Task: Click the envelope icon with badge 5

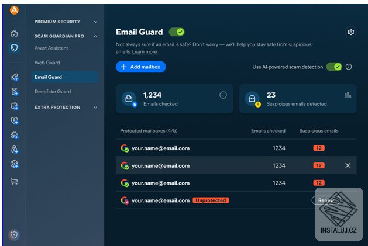Action: 129,99
